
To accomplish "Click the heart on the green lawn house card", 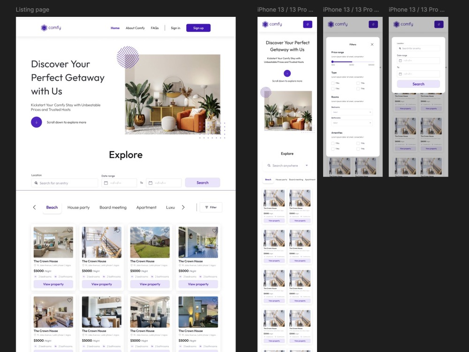I will point(166,230).
